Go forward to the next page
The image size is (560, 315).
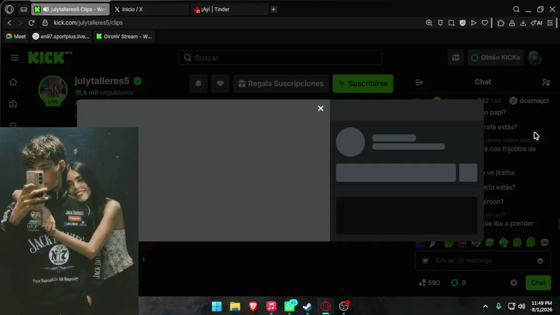[20, 23]
